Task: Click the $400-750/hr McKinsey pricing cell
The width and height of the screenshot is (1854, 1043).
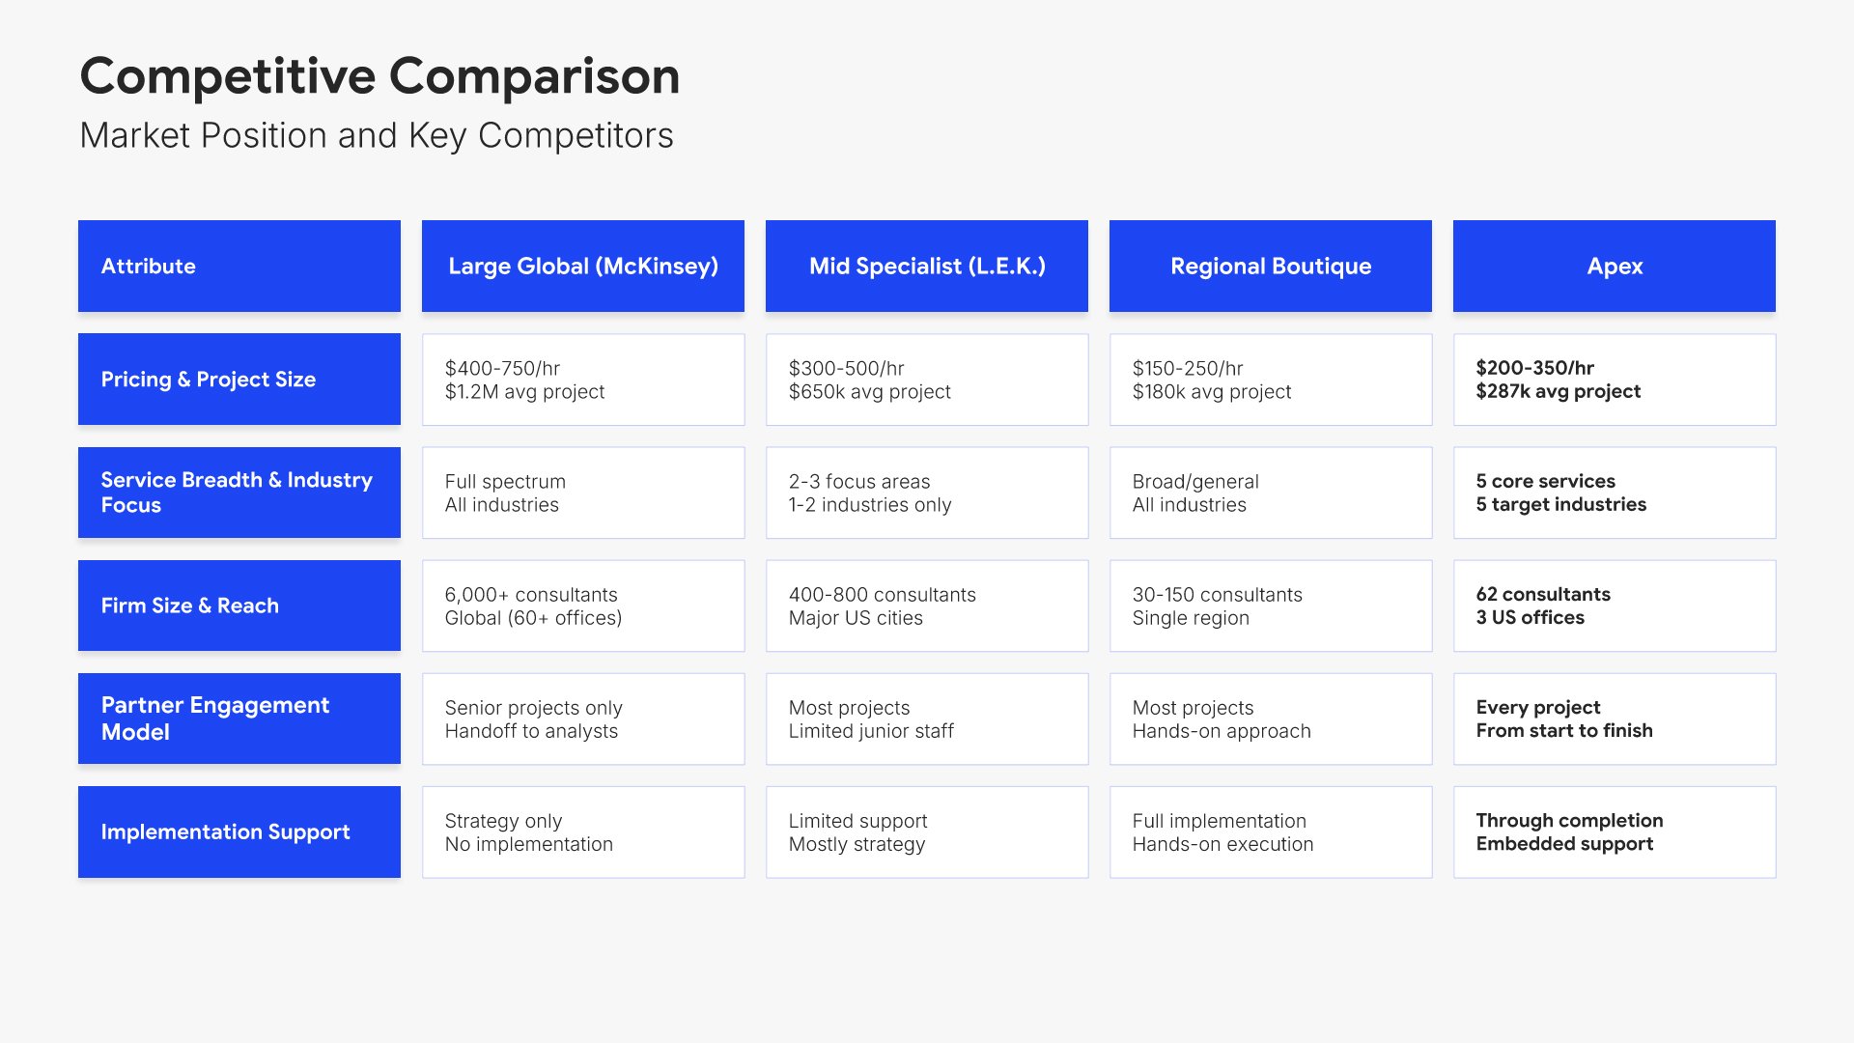Action: click(582, 380)
